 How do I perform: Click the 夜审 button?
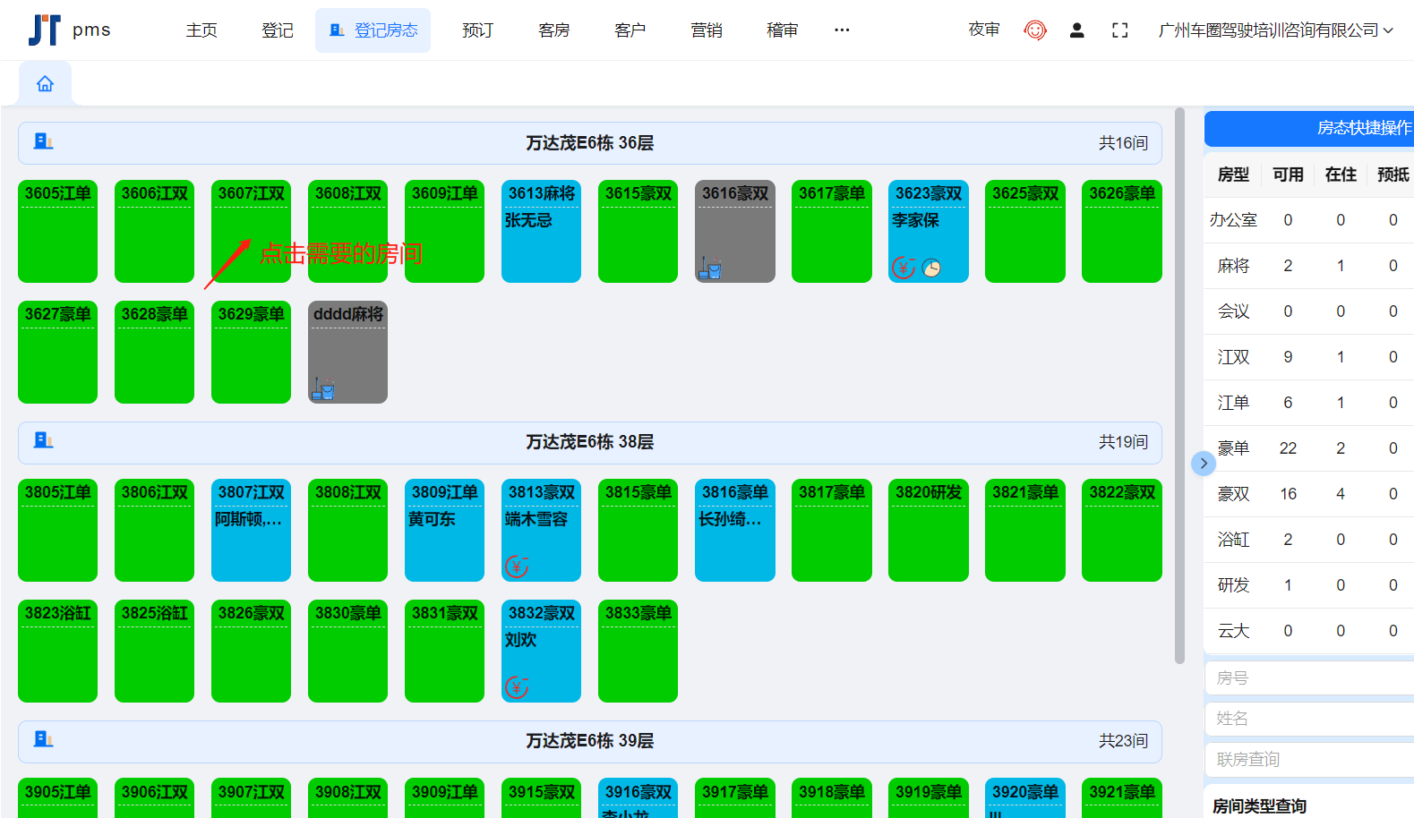(984, 30)
